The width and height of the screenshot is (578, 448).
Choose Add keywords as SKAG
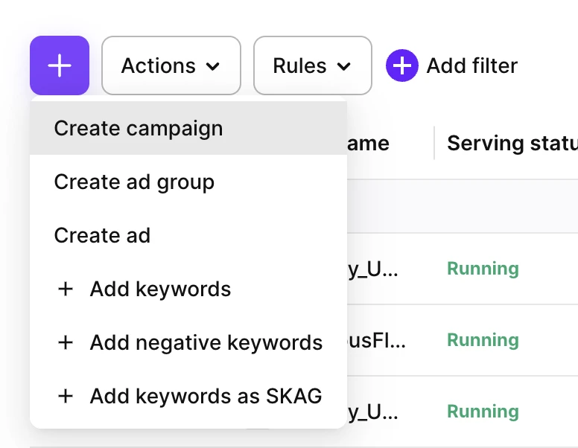[x=188, y=396]
